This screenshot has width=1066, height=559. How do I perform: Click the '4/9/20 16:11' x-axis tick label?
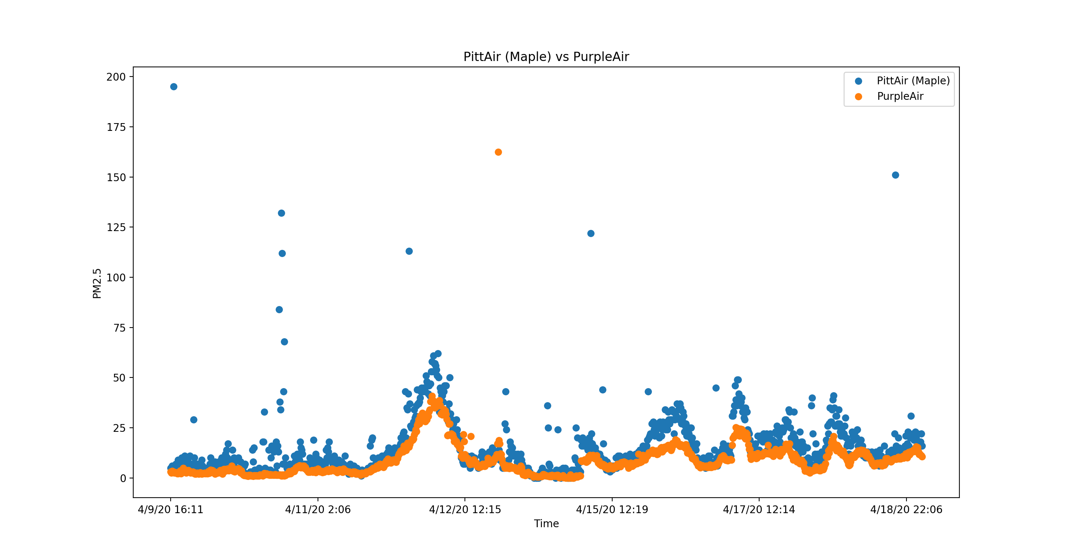pos(171,509)
